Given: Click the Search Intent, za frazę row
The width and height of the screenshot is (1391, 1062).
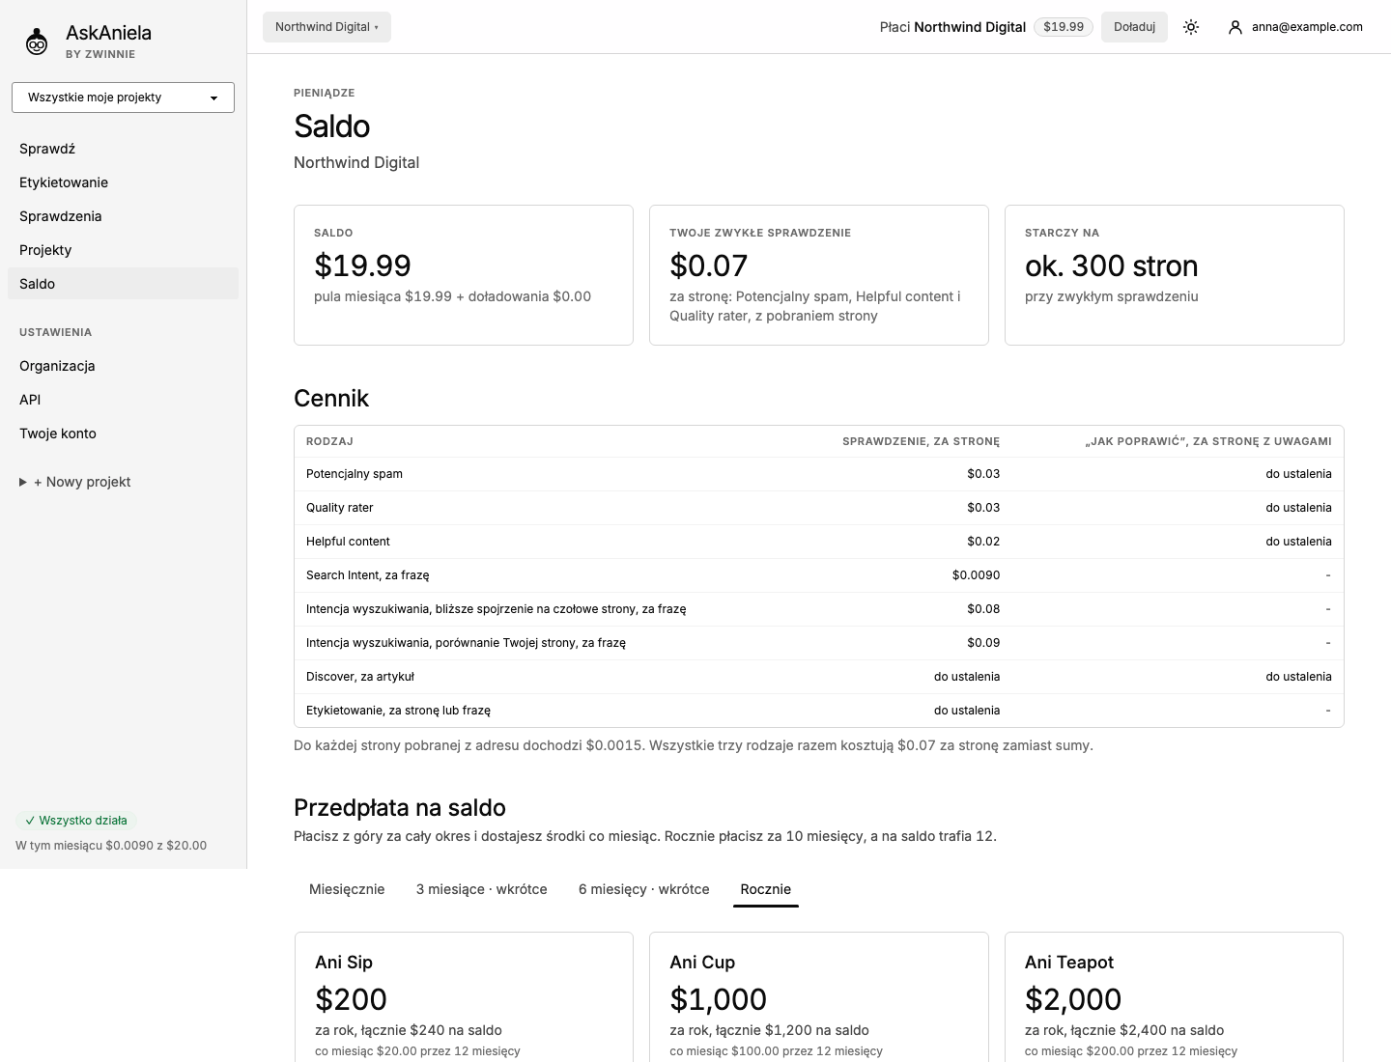Looking at the screenshot, I should point(819,575).
